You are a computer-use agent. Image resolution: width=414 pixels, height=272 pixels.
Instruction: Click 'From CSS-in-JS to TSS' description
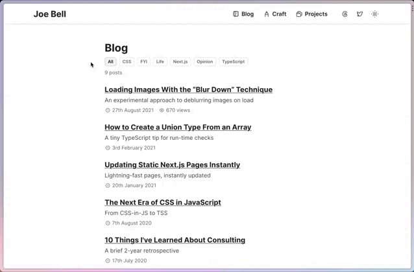pyautogui.click(x=136, y=213)
